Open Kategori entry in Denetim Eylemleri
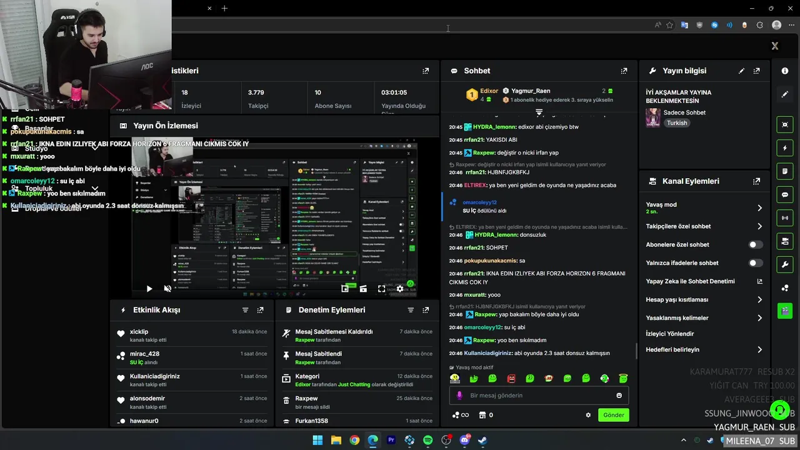The height and width of the screenshot is (450, 800). tap(357, 380)
